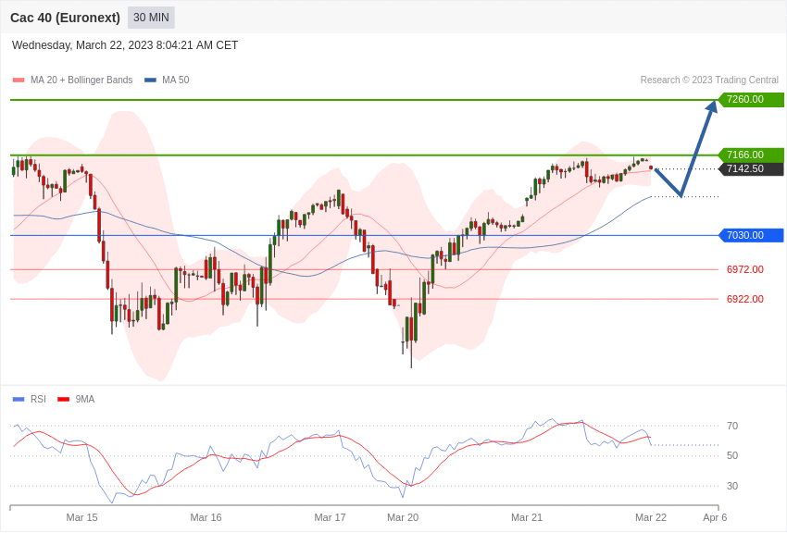Click the 9MA legend label
This screenshot has width=787, height=533.
point(85,399)
